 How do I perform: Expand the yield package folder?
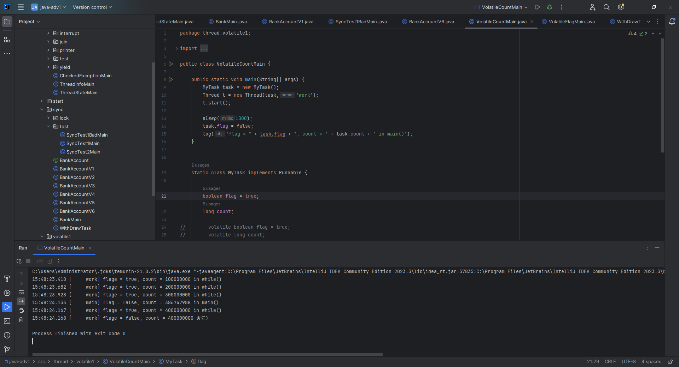(x=48, y=67)
